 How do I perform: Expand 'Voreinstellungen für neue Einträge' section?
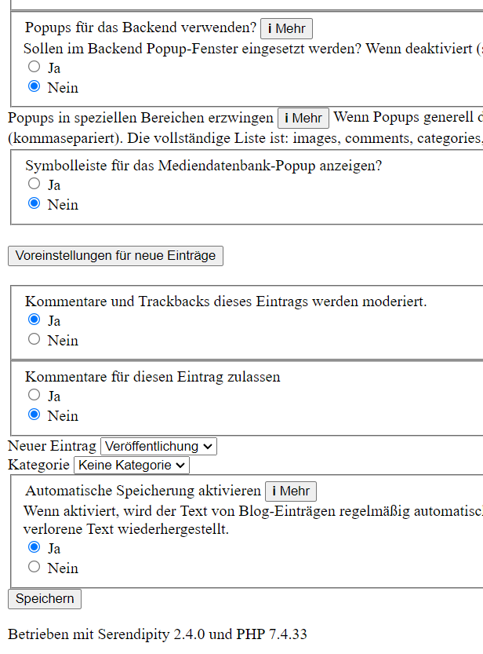click(115, 256)
